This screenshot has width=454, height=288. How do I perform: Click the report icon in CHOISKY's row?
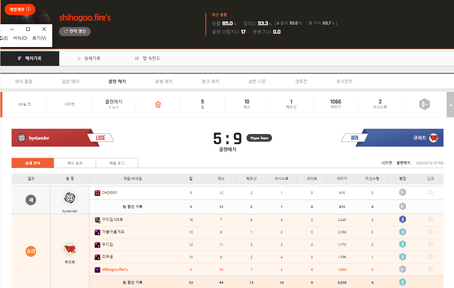(x=431, y=193)
